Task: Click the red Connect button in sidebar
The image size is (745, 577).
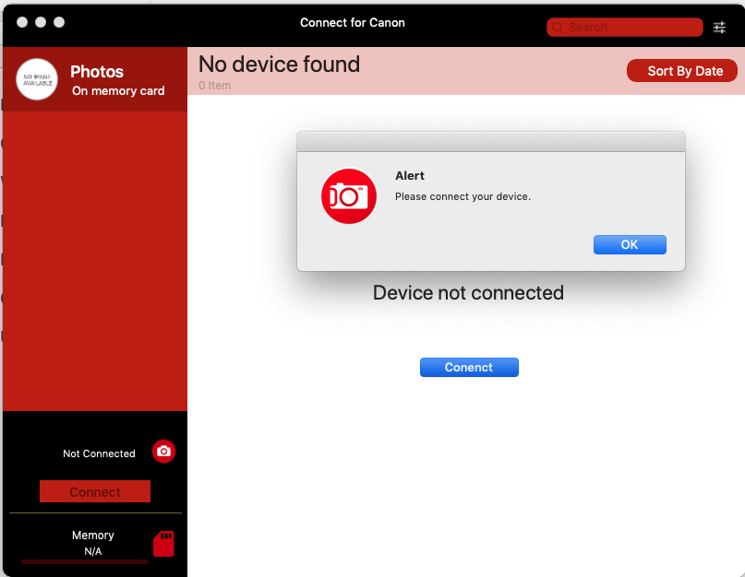Action: coord(95,491)
